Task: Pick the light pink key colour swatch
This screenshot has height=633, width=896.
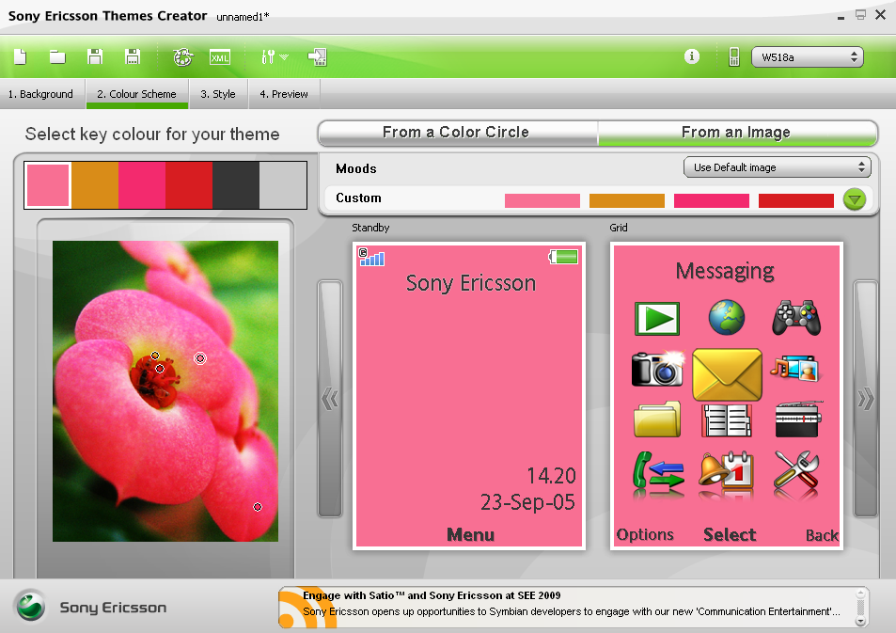Action: (x=48, y=185)
